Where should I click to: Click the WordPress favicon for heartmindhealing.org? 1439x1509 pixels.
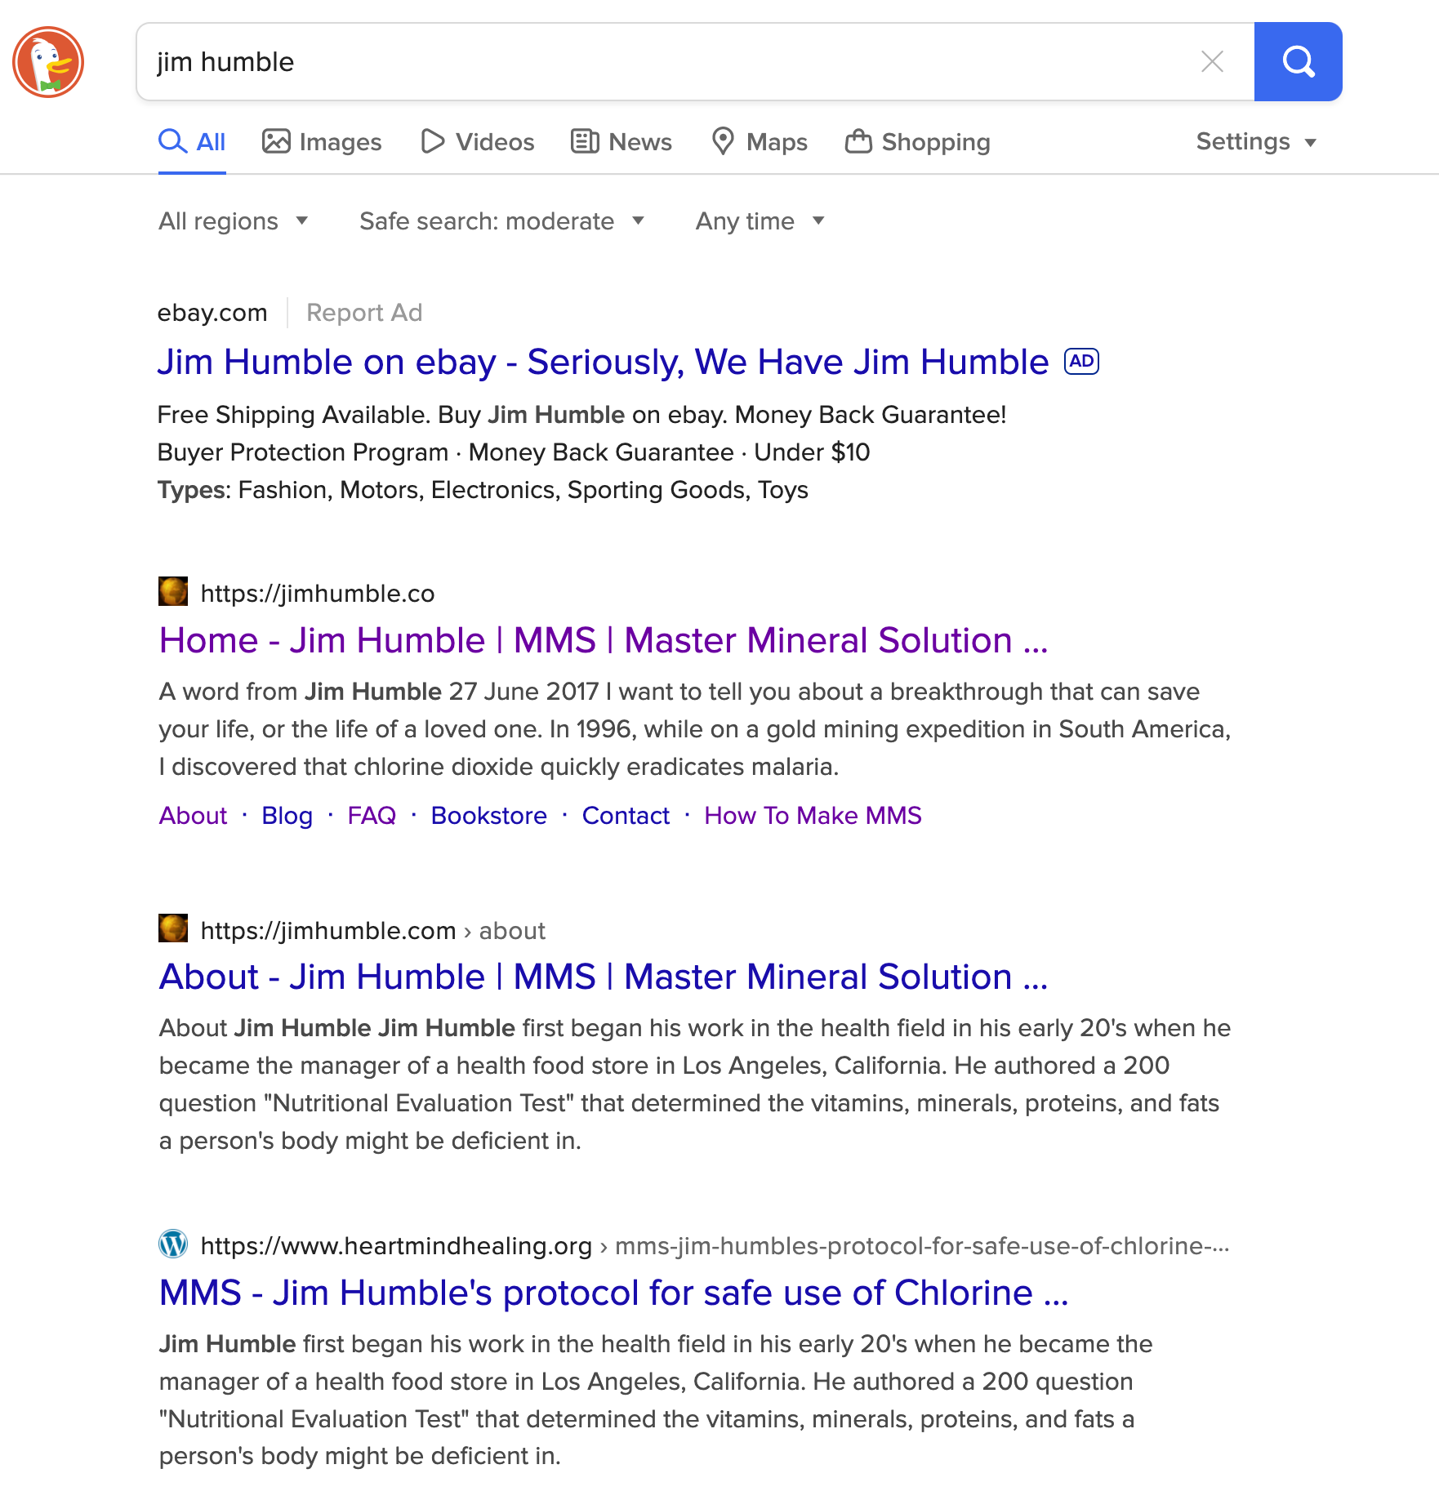click(173, 1244)
